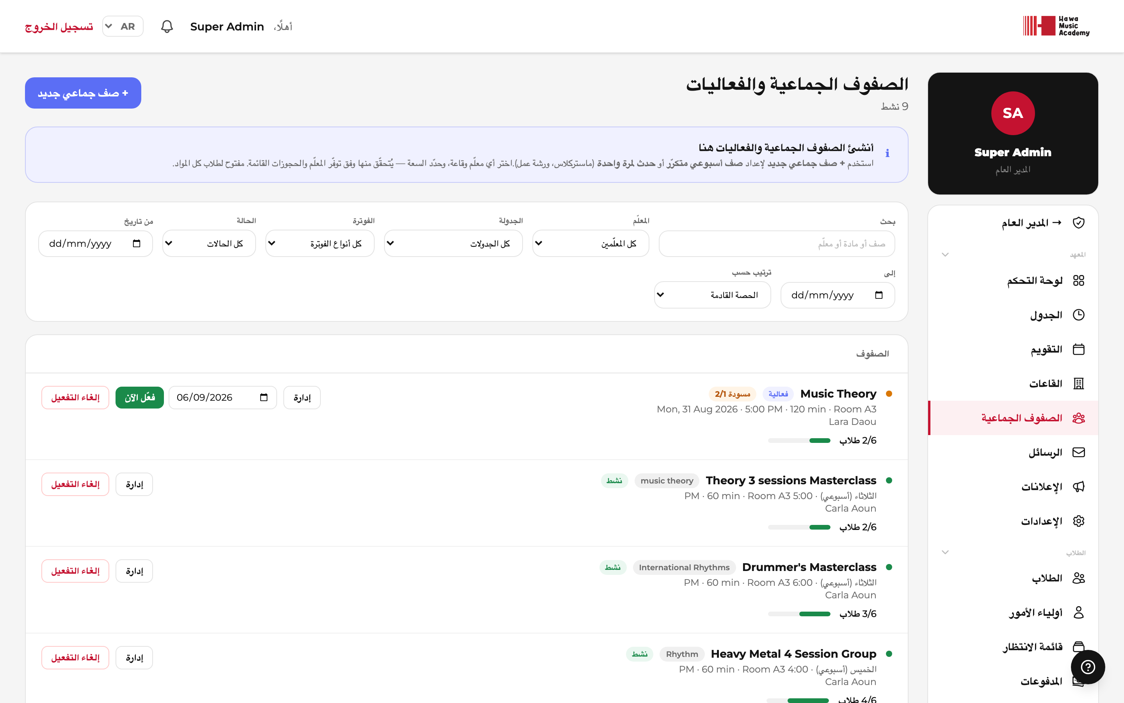This screenshot has width=1124, height=703.
Task: Click the shield icon beside المدير العام
Action: click(x=1078, y=223)
